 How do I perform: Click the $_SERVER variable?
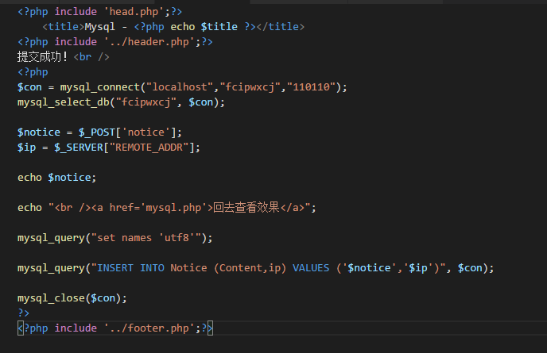pyautogui.click(x=79, y=148)
